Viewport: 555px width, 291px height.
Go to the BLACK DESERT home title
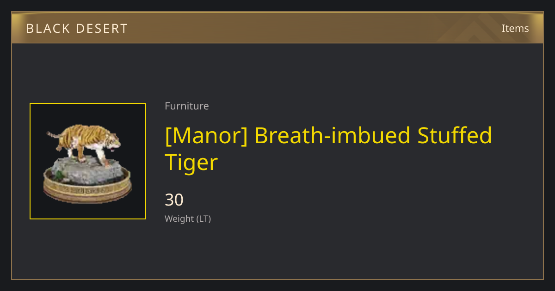click(77, 29)
